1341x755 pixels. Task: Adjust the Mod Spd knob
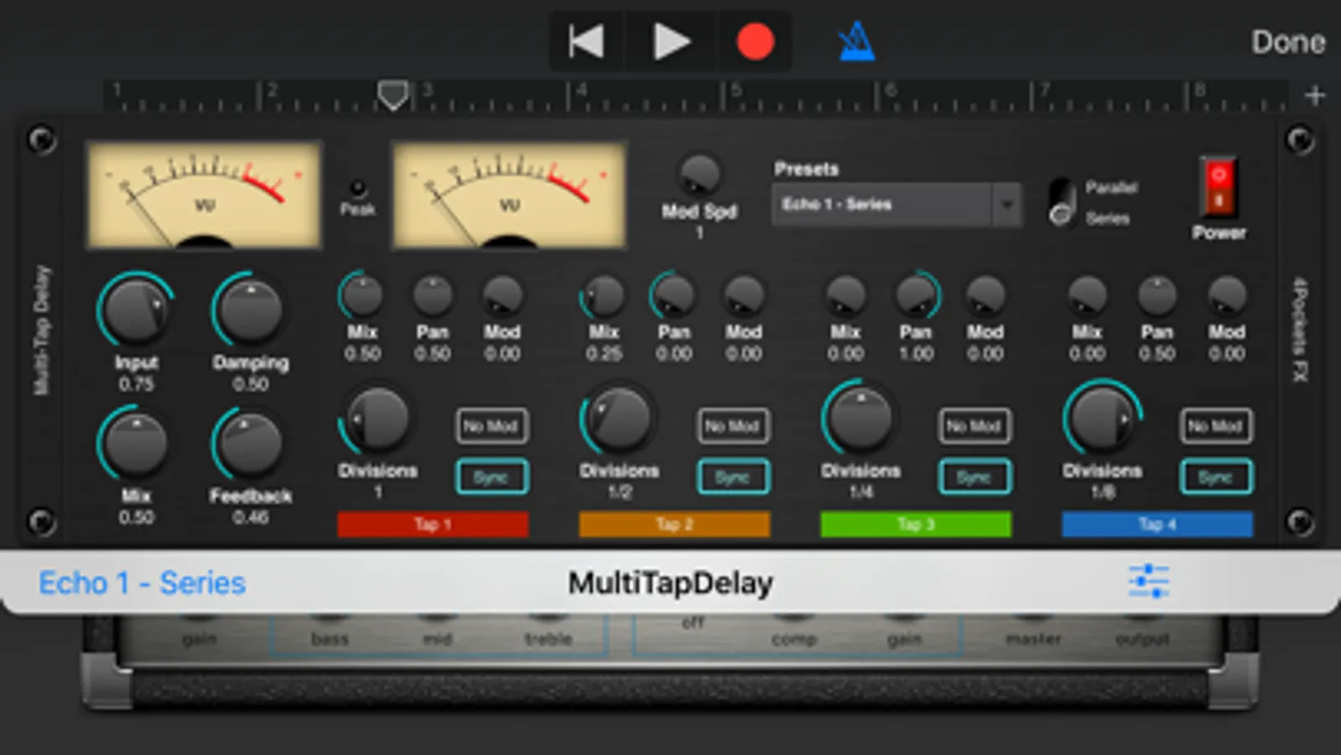(x=699, y=175)
